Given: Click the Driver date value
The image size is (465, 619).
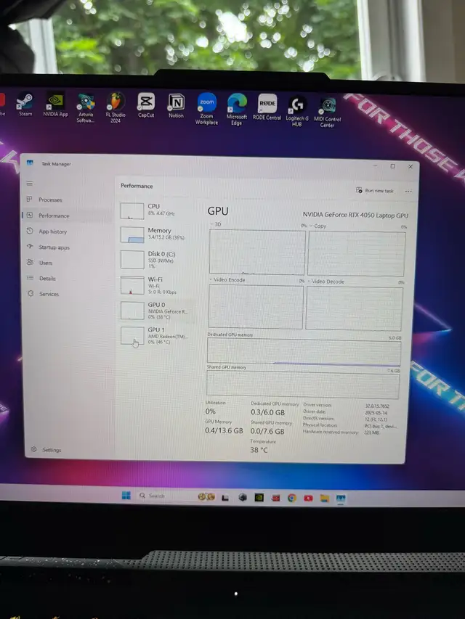Looking at the screenshot, I should 376,412.
